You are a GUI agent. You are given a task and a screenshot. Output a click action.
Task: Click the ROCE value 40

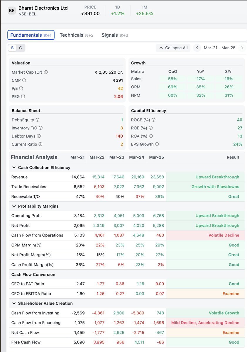(x=240, y=120)
